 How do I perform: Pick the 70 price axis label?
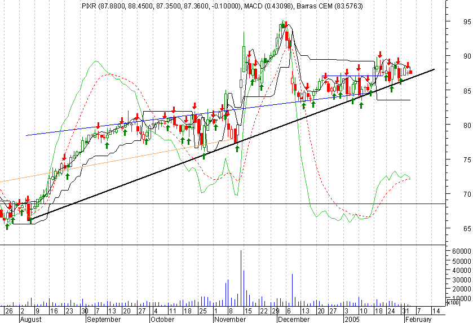click(x=467, y=194)
